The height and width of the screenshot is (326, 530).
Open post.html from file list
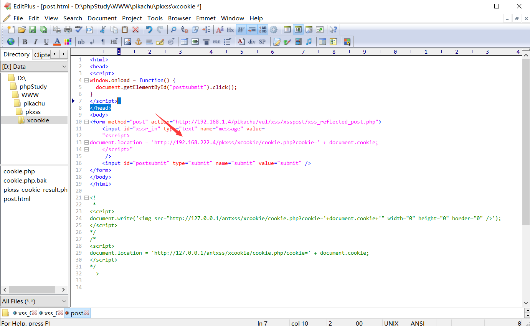point(17,199)
